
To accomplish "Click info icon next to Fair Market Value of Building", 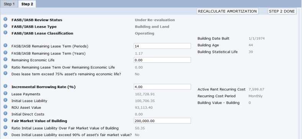I will click(5, 120).
